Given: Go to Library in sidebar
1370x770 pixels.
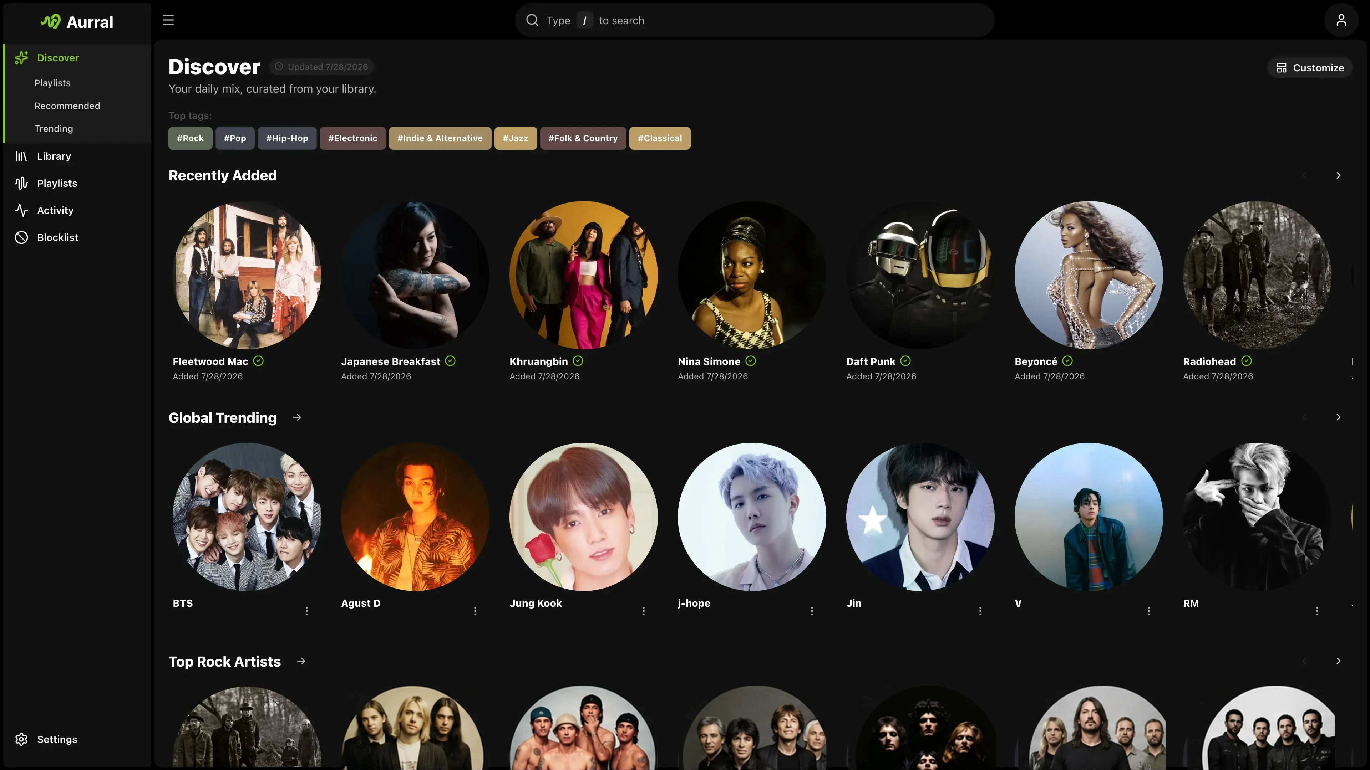Looking at the screenshot, I should [77, 156].
